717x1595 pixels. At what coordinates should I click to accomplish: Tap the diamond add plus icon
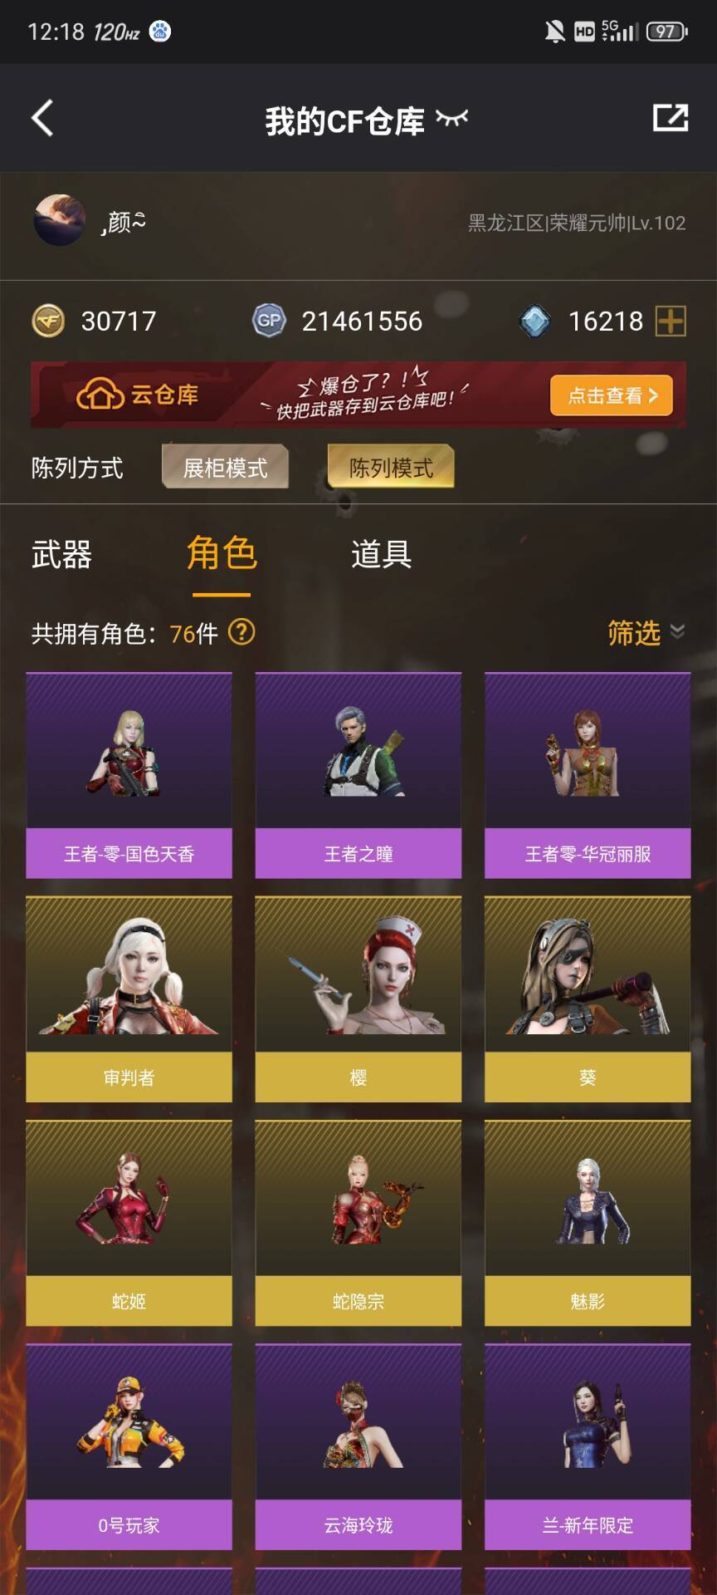pyautogui.click(x=671, y=321)
